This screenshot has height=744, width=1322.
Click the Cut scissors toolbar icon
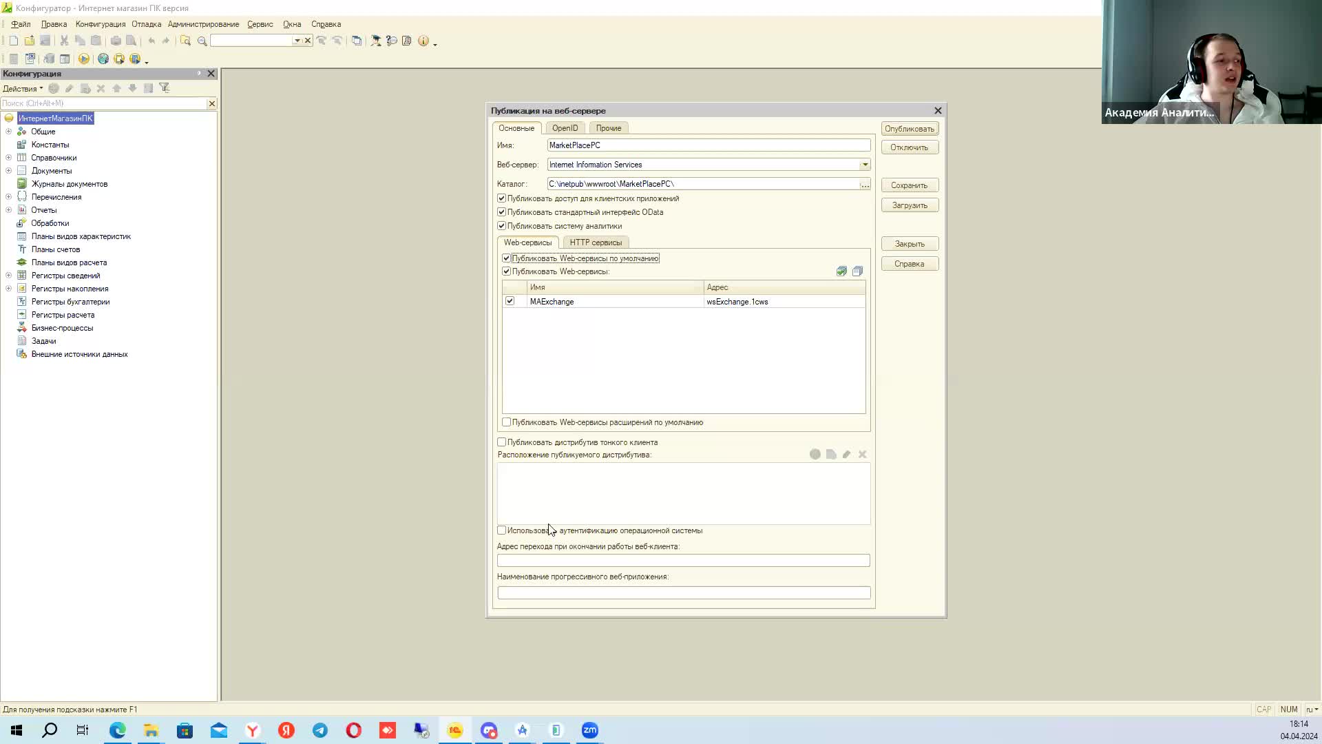click(64, 41)
